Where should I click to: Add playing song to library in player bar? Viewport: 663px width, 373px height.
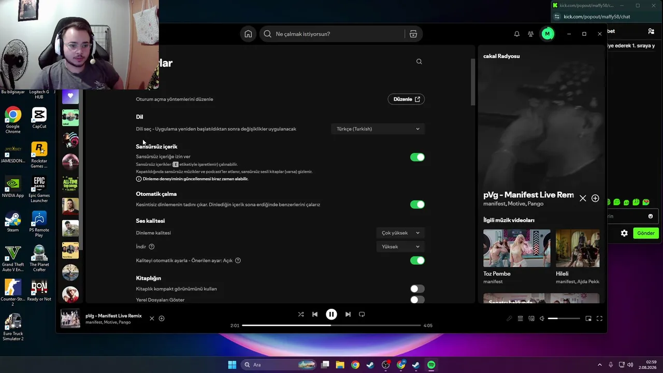point(162,319)
